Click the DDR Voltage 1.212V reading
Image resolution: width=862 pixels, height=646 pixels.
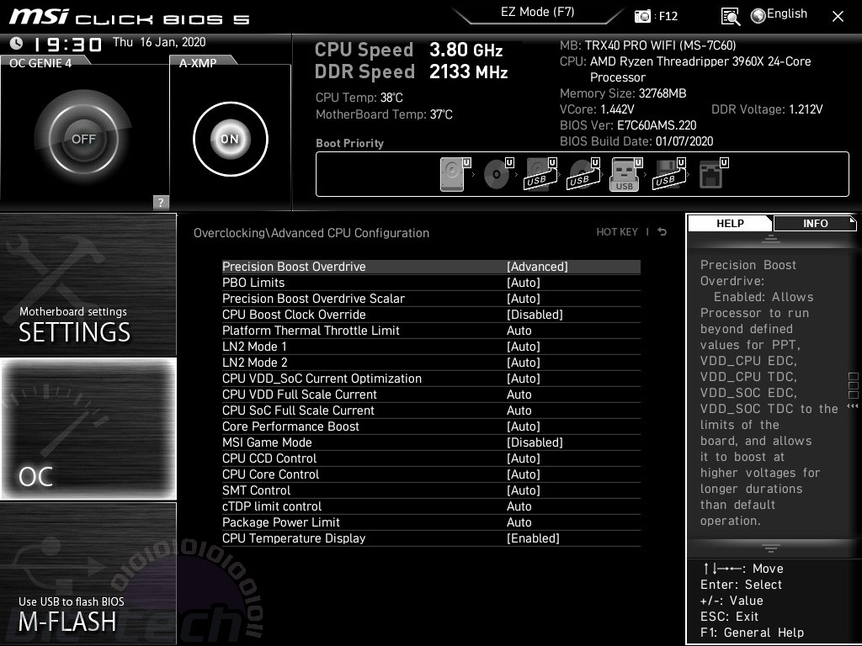(767, 109)
